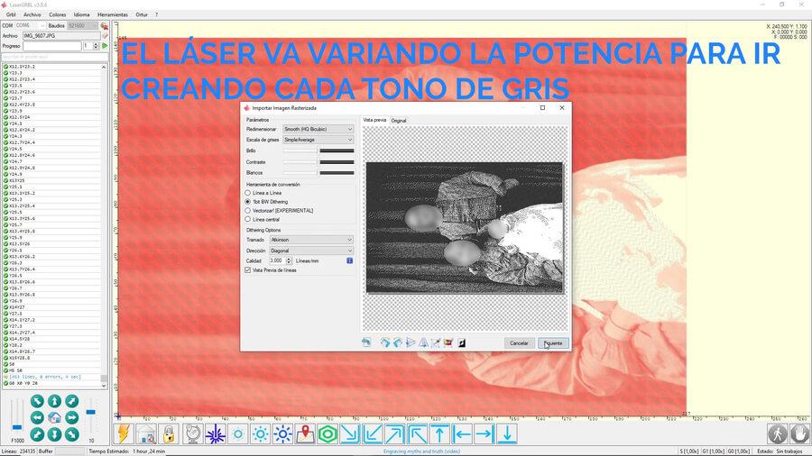Click the rotate left icon in import dialog
This screenshot has width=812, height=456.
point(384,342)
